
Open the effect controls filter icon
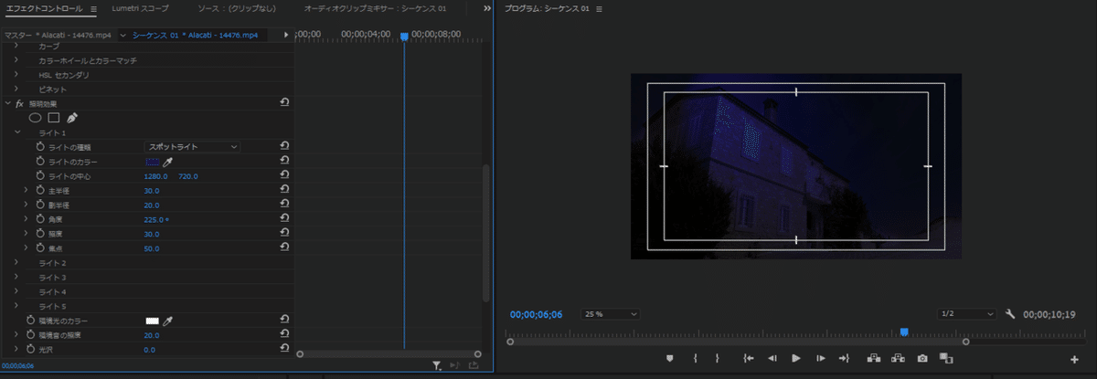click(x=438, y=365)
